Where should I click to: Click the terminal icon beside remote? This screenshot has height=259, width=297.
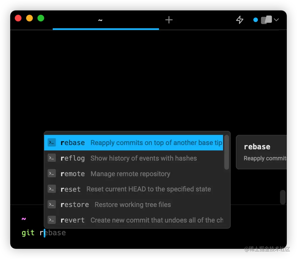[52, 173]
